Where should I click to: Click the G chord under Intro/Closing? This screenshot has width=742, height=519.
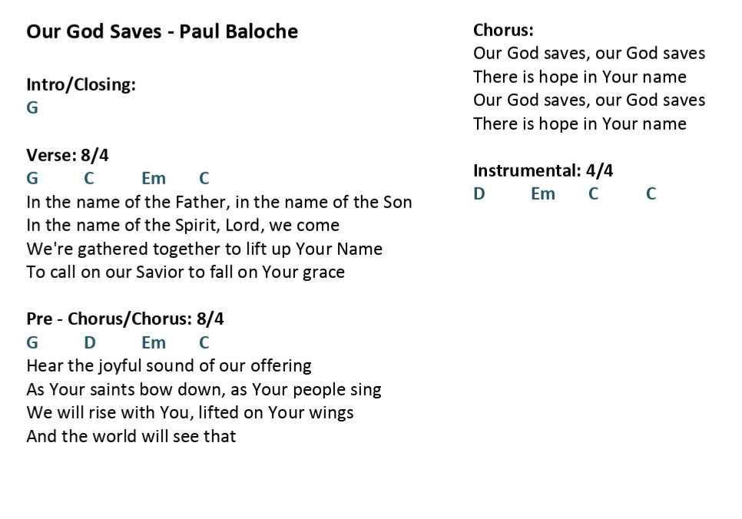(x=32, y=107)
